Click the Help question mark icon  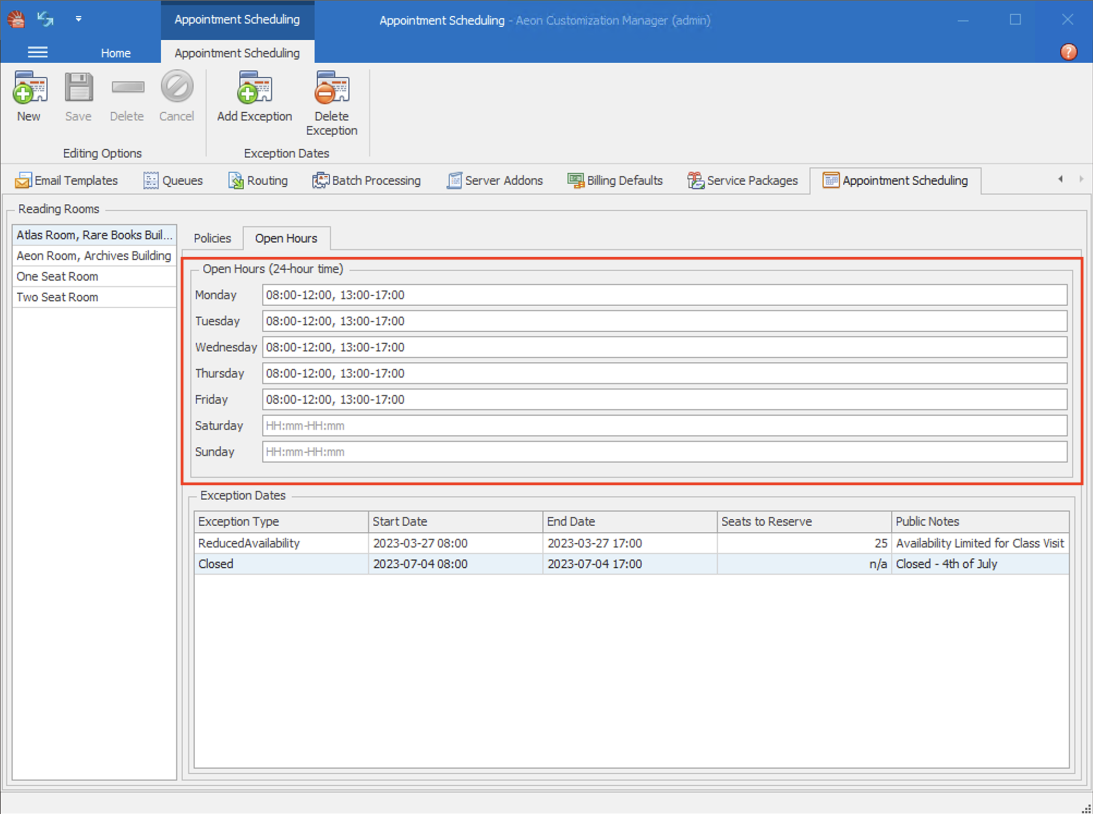(1068, 52)
